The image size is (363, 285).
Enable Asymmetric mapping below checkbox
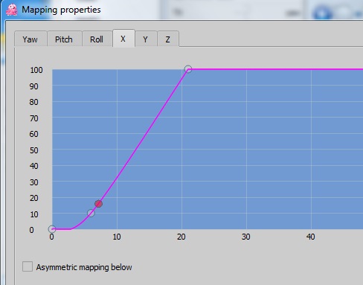[x=28, y=266]
